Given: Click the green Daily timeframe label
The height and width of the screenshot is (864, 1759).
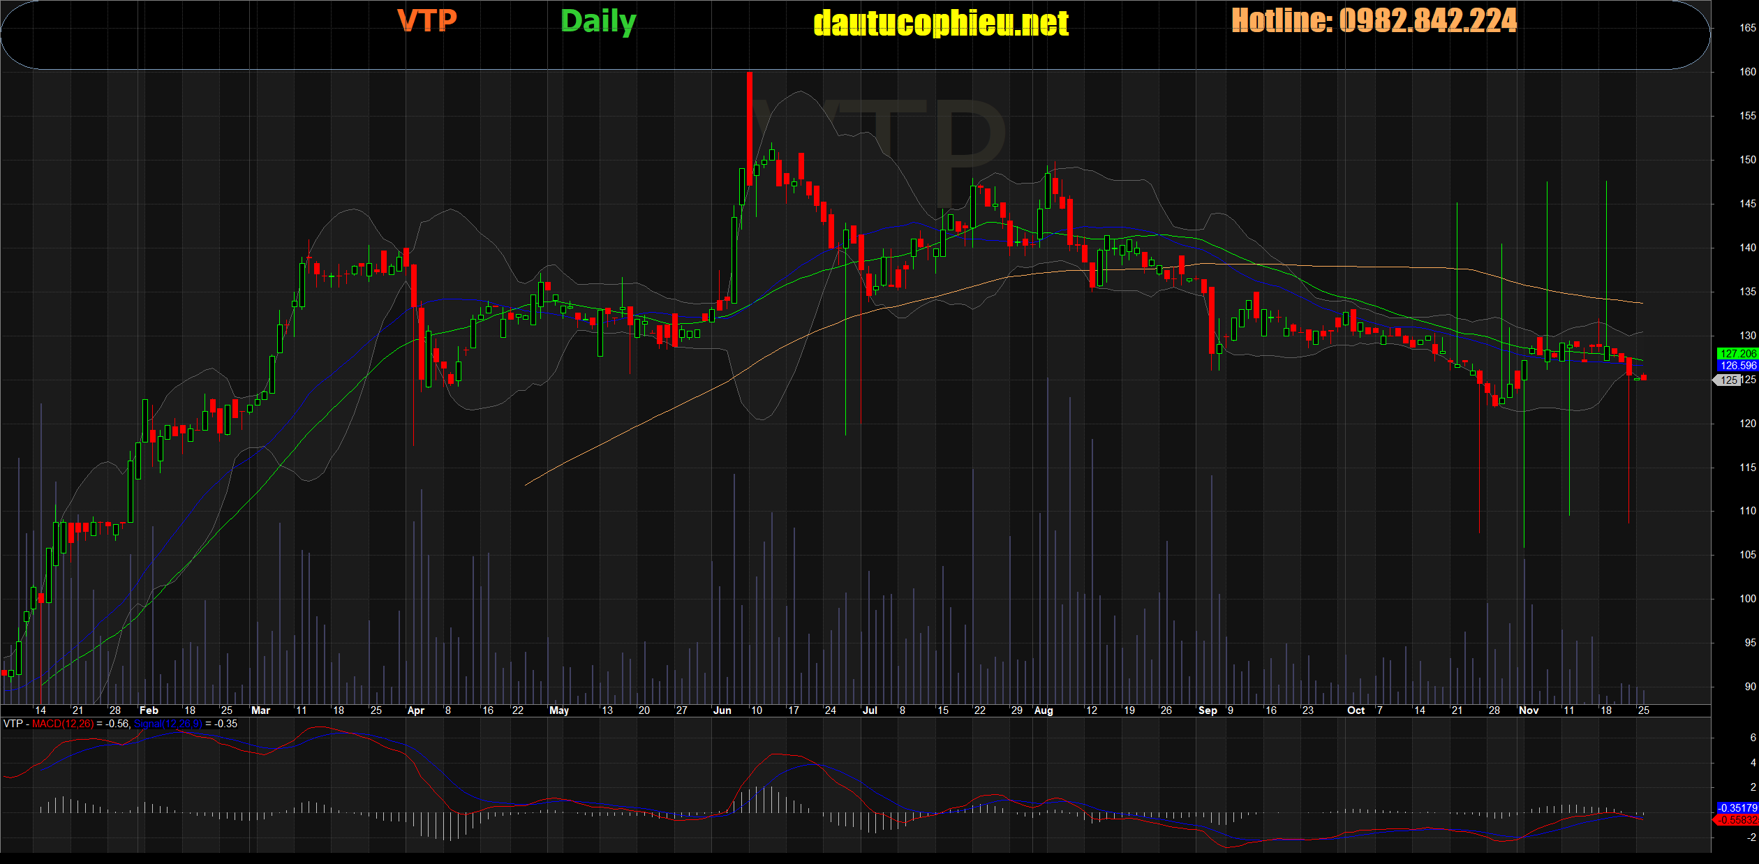Looking at the screenshot, I should (598, 22).
